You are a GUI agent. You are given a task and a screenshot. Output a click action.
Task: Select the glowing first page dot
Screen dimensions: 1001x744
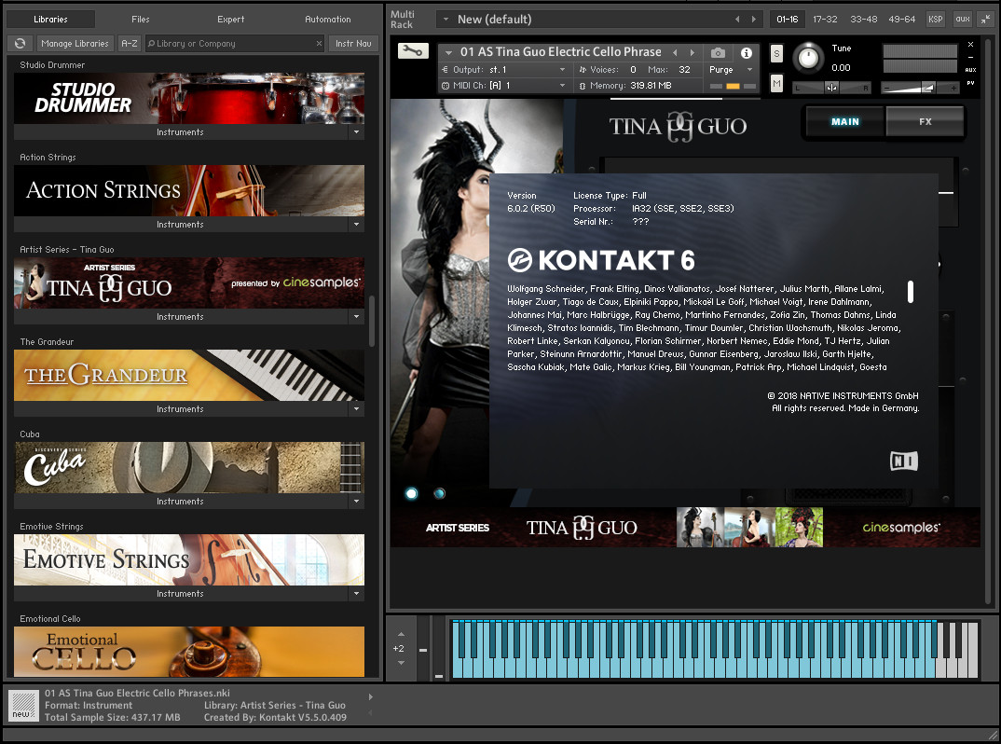(x=412, y=493)
